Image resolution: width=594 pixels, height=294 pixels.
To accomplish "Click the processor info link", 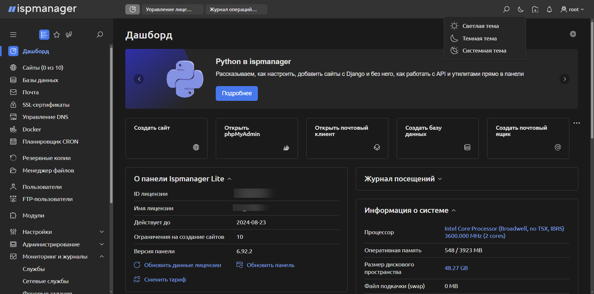I will (x=504, y=232).
